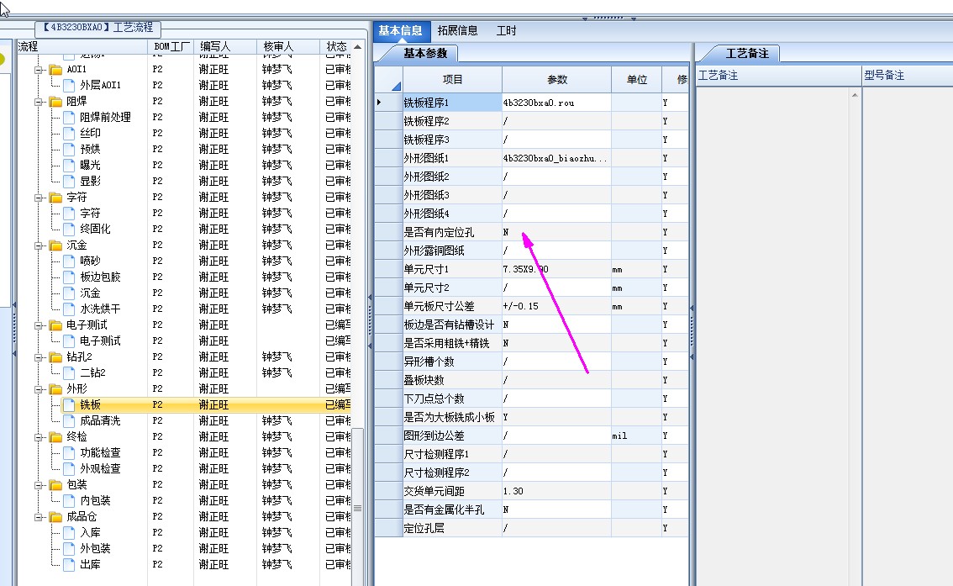Click the 阻焊前处理 document icon
Image resolution: width=953 pixels, height=586 pixels.
coord(69,118)
